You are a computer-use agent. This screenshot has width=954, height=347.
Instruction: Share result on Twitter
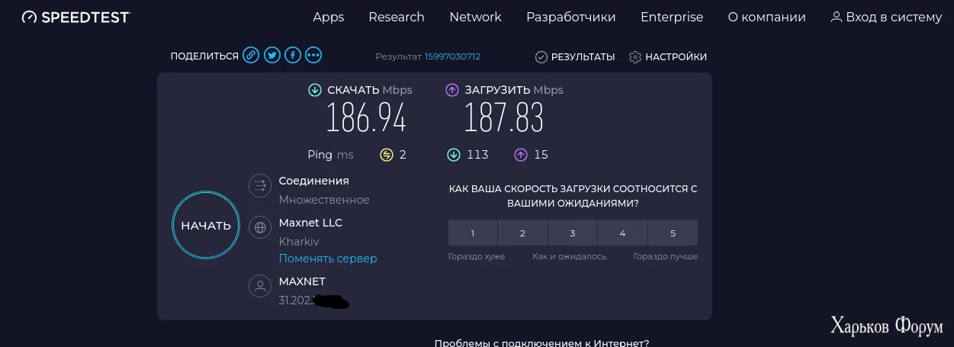272,56
